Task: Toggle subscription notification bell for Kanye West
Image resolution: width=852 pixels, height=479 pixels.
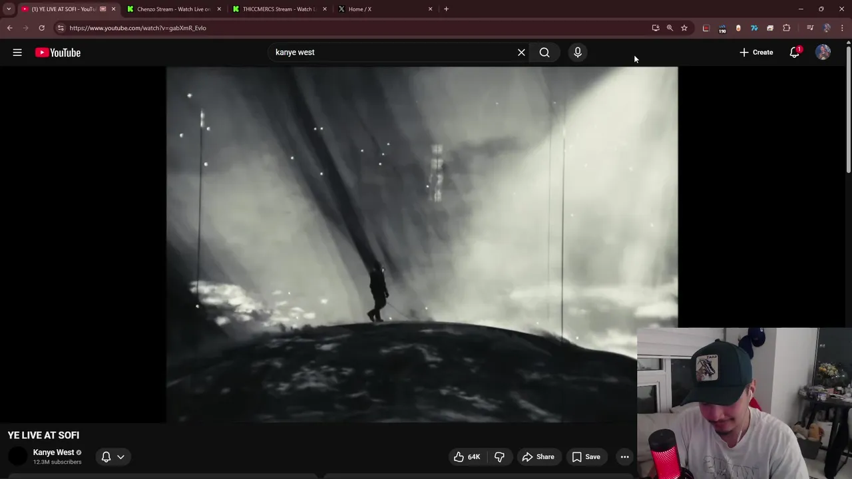Action: click(106, 457)
